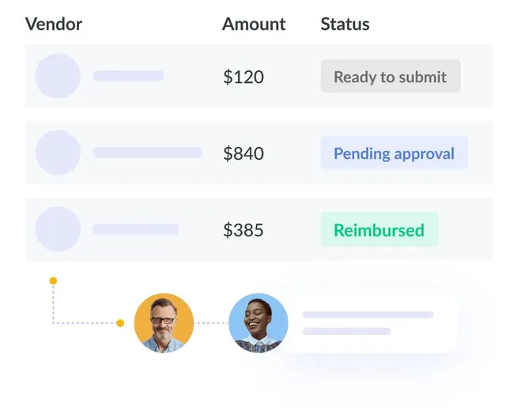Click the vendor avatar in the $840 row
Viewport: 506px width, 415px height.
pos(58,153)
